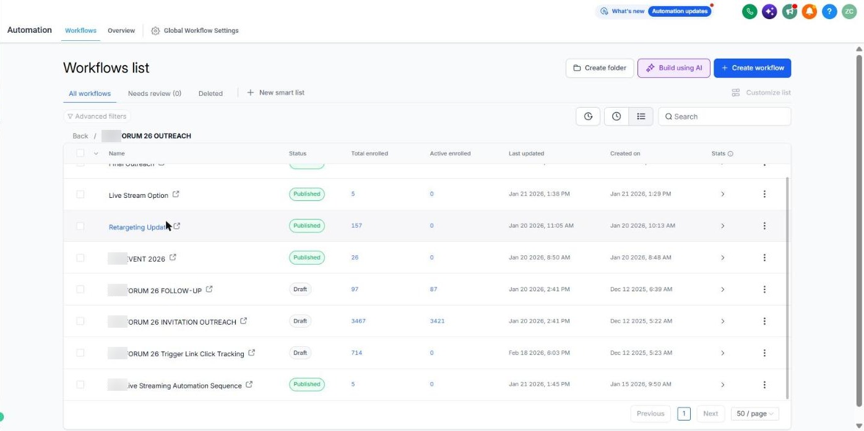Image resolution: width=864 pixels, height=431 pixels.
Task: Open Trigger Link Click Tracking external icon
Action: [251, 353]
